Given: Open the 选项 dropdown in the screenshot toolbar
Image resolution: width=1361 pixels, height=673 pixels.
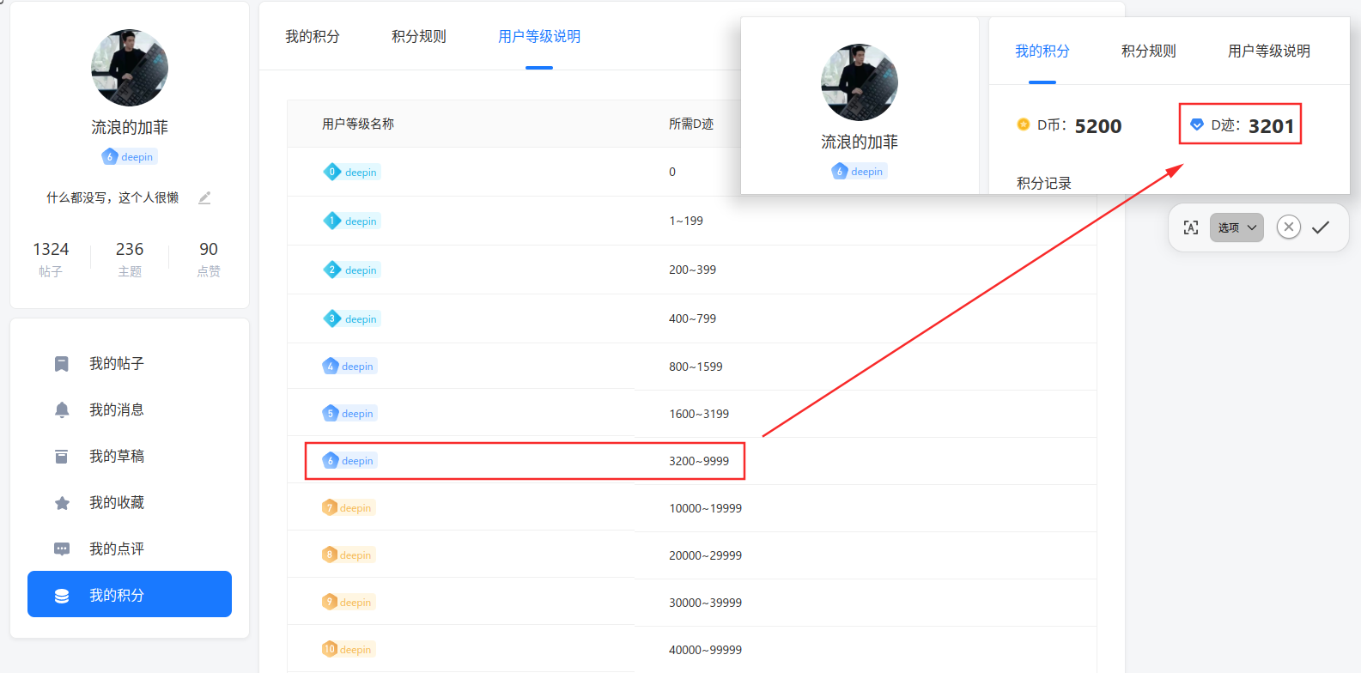Looking at the screenshot, I should pyautogui.click(x=1236, y=227).
